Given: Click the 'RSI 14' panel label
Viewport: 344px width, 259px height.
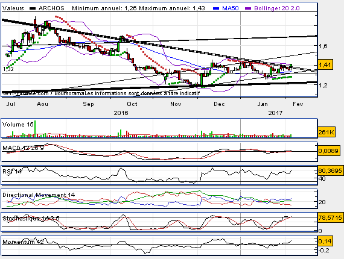Looking at the screenshot, I should (x=12, y=171).
